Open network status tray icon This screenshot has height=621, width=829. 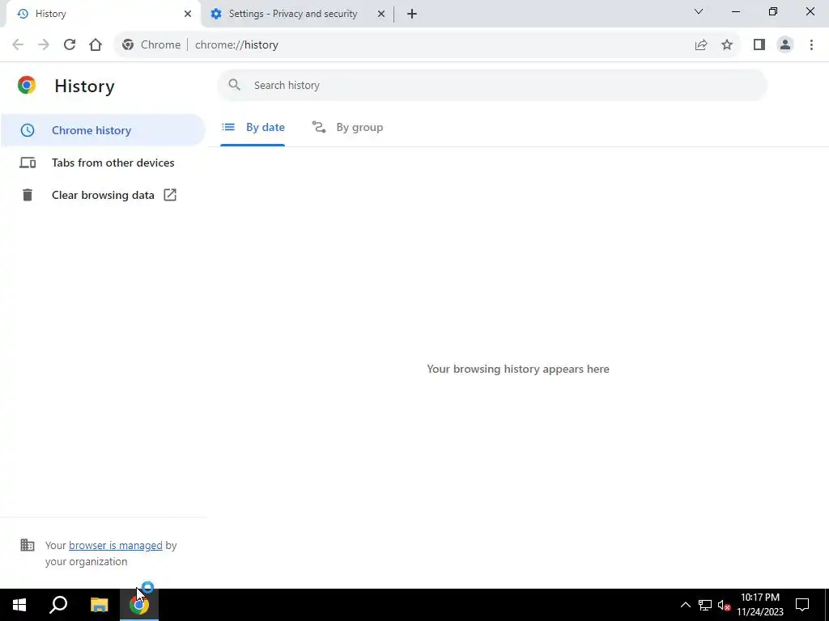pos(705,605)
